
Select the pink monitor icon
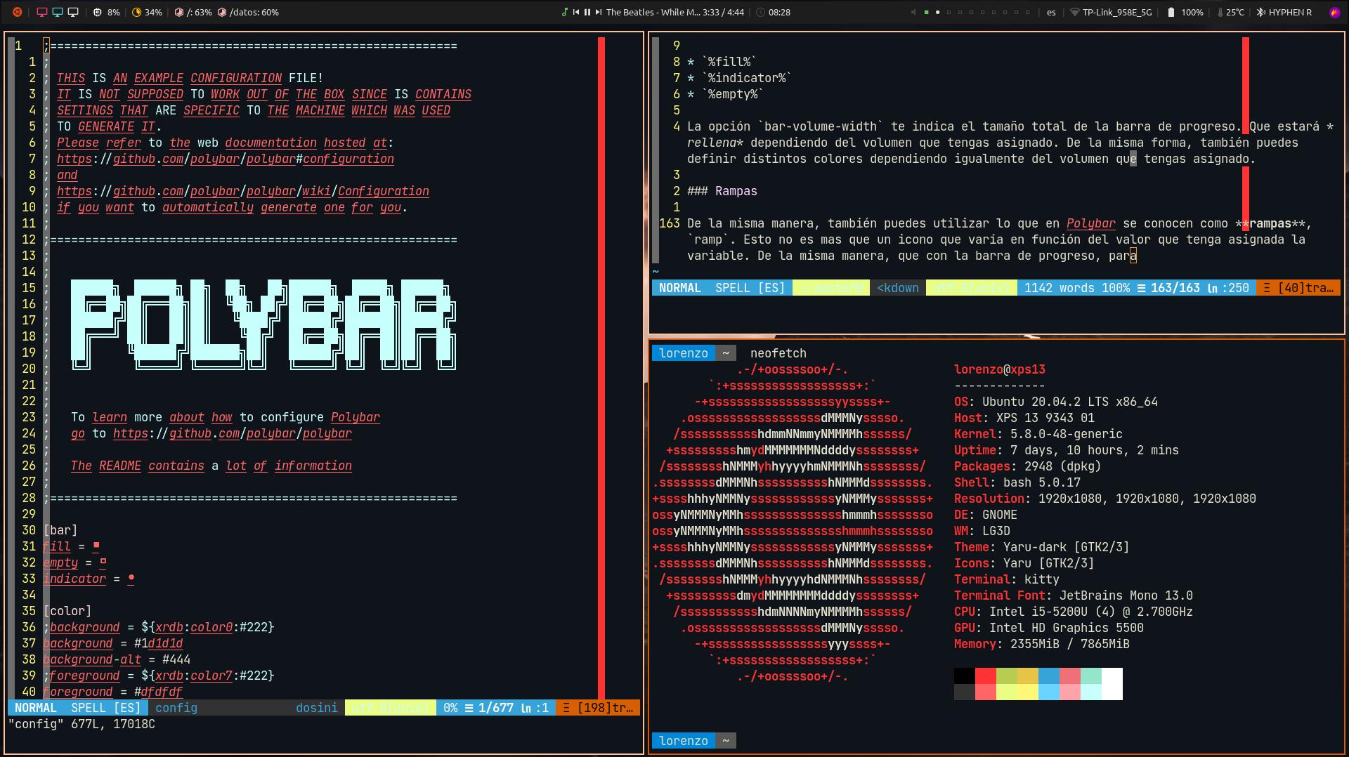(x=42, y=12)
